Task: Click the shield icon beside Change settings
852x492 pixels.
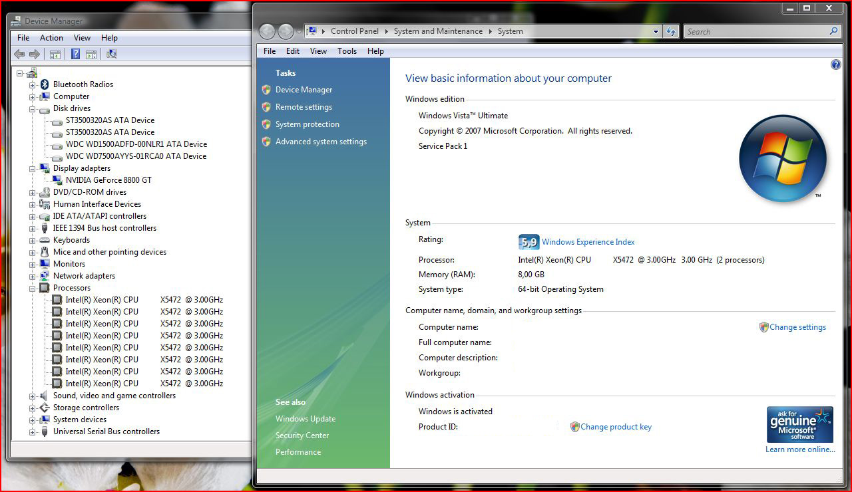Action: click(x=764, y=327)
